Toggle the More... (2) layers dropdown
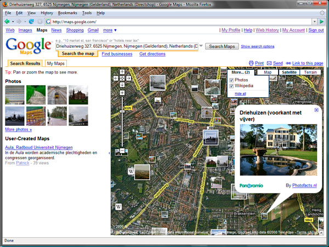The height and width of the screenshot is (247, 329). (x=241, y=72)
